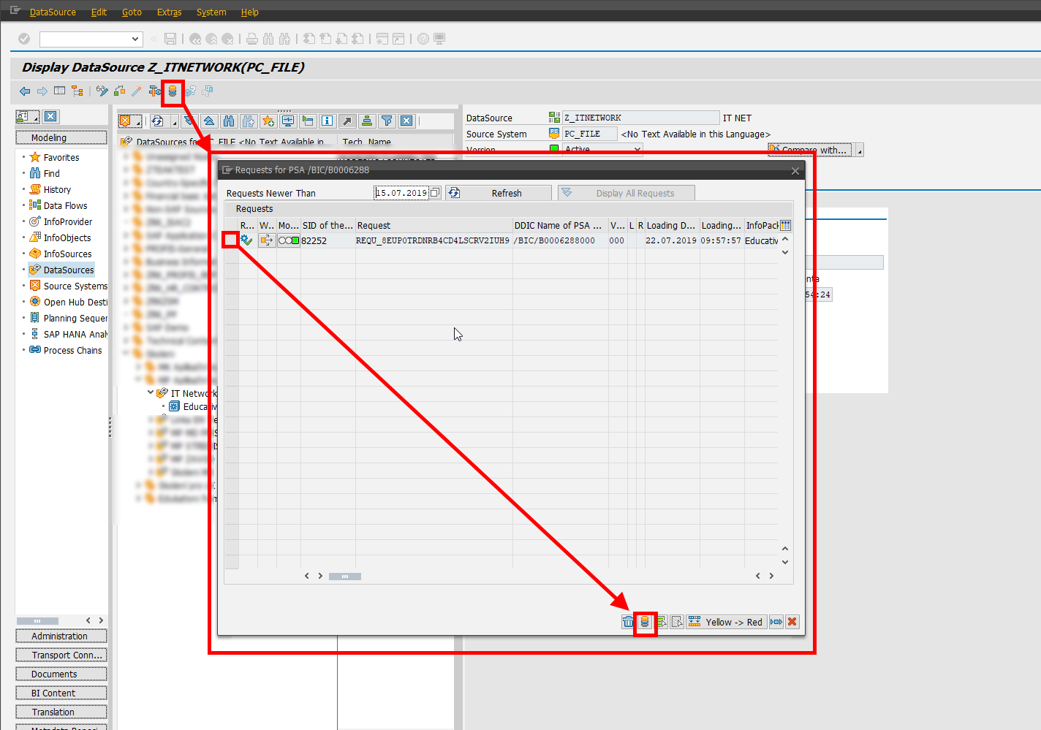
Task: Click the navigation pane horizontal scrollbar thumb
Action: pyautogui.click(x=37, y=621)
